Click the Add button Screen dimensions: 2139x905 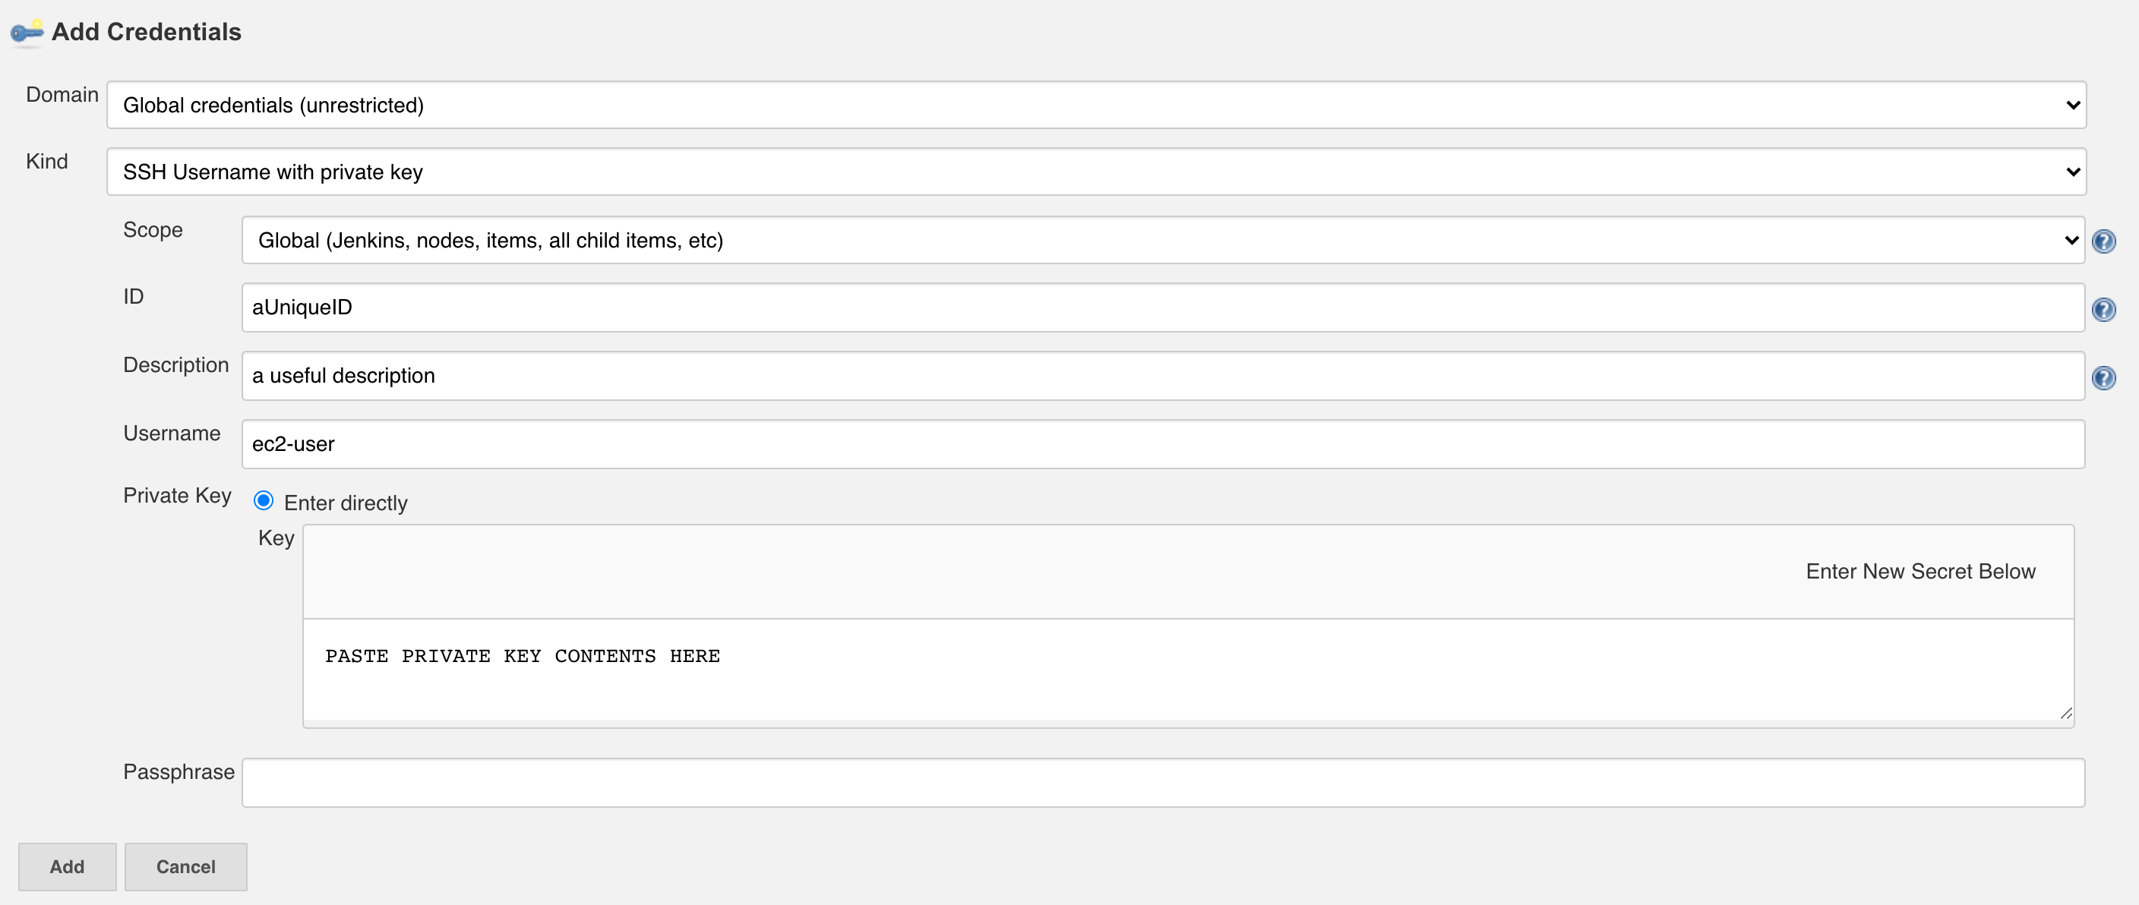point(66,867)
